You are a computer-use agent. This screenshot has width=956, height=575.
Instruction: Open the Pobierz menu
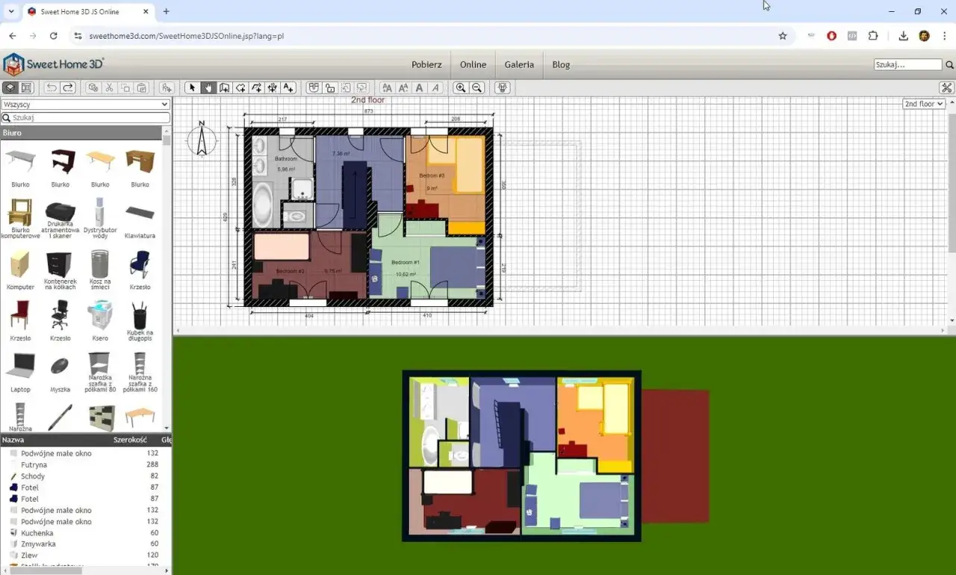click(x=426, y=64)
